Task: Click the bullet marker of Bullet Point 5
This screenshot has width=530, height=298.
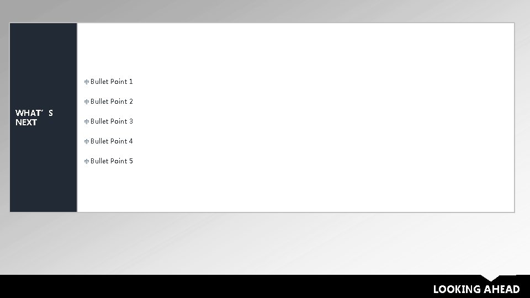Action: coord(87,162)
